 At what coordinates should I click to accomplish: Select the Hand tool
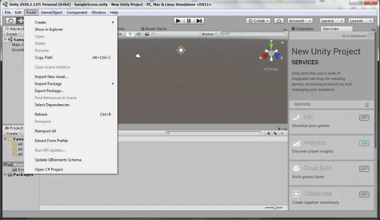tap(11, 21)
